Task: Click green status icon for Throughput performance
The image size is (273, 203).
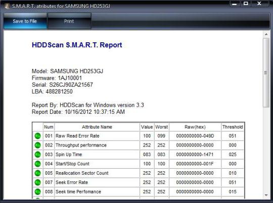Action: (37, 145)
